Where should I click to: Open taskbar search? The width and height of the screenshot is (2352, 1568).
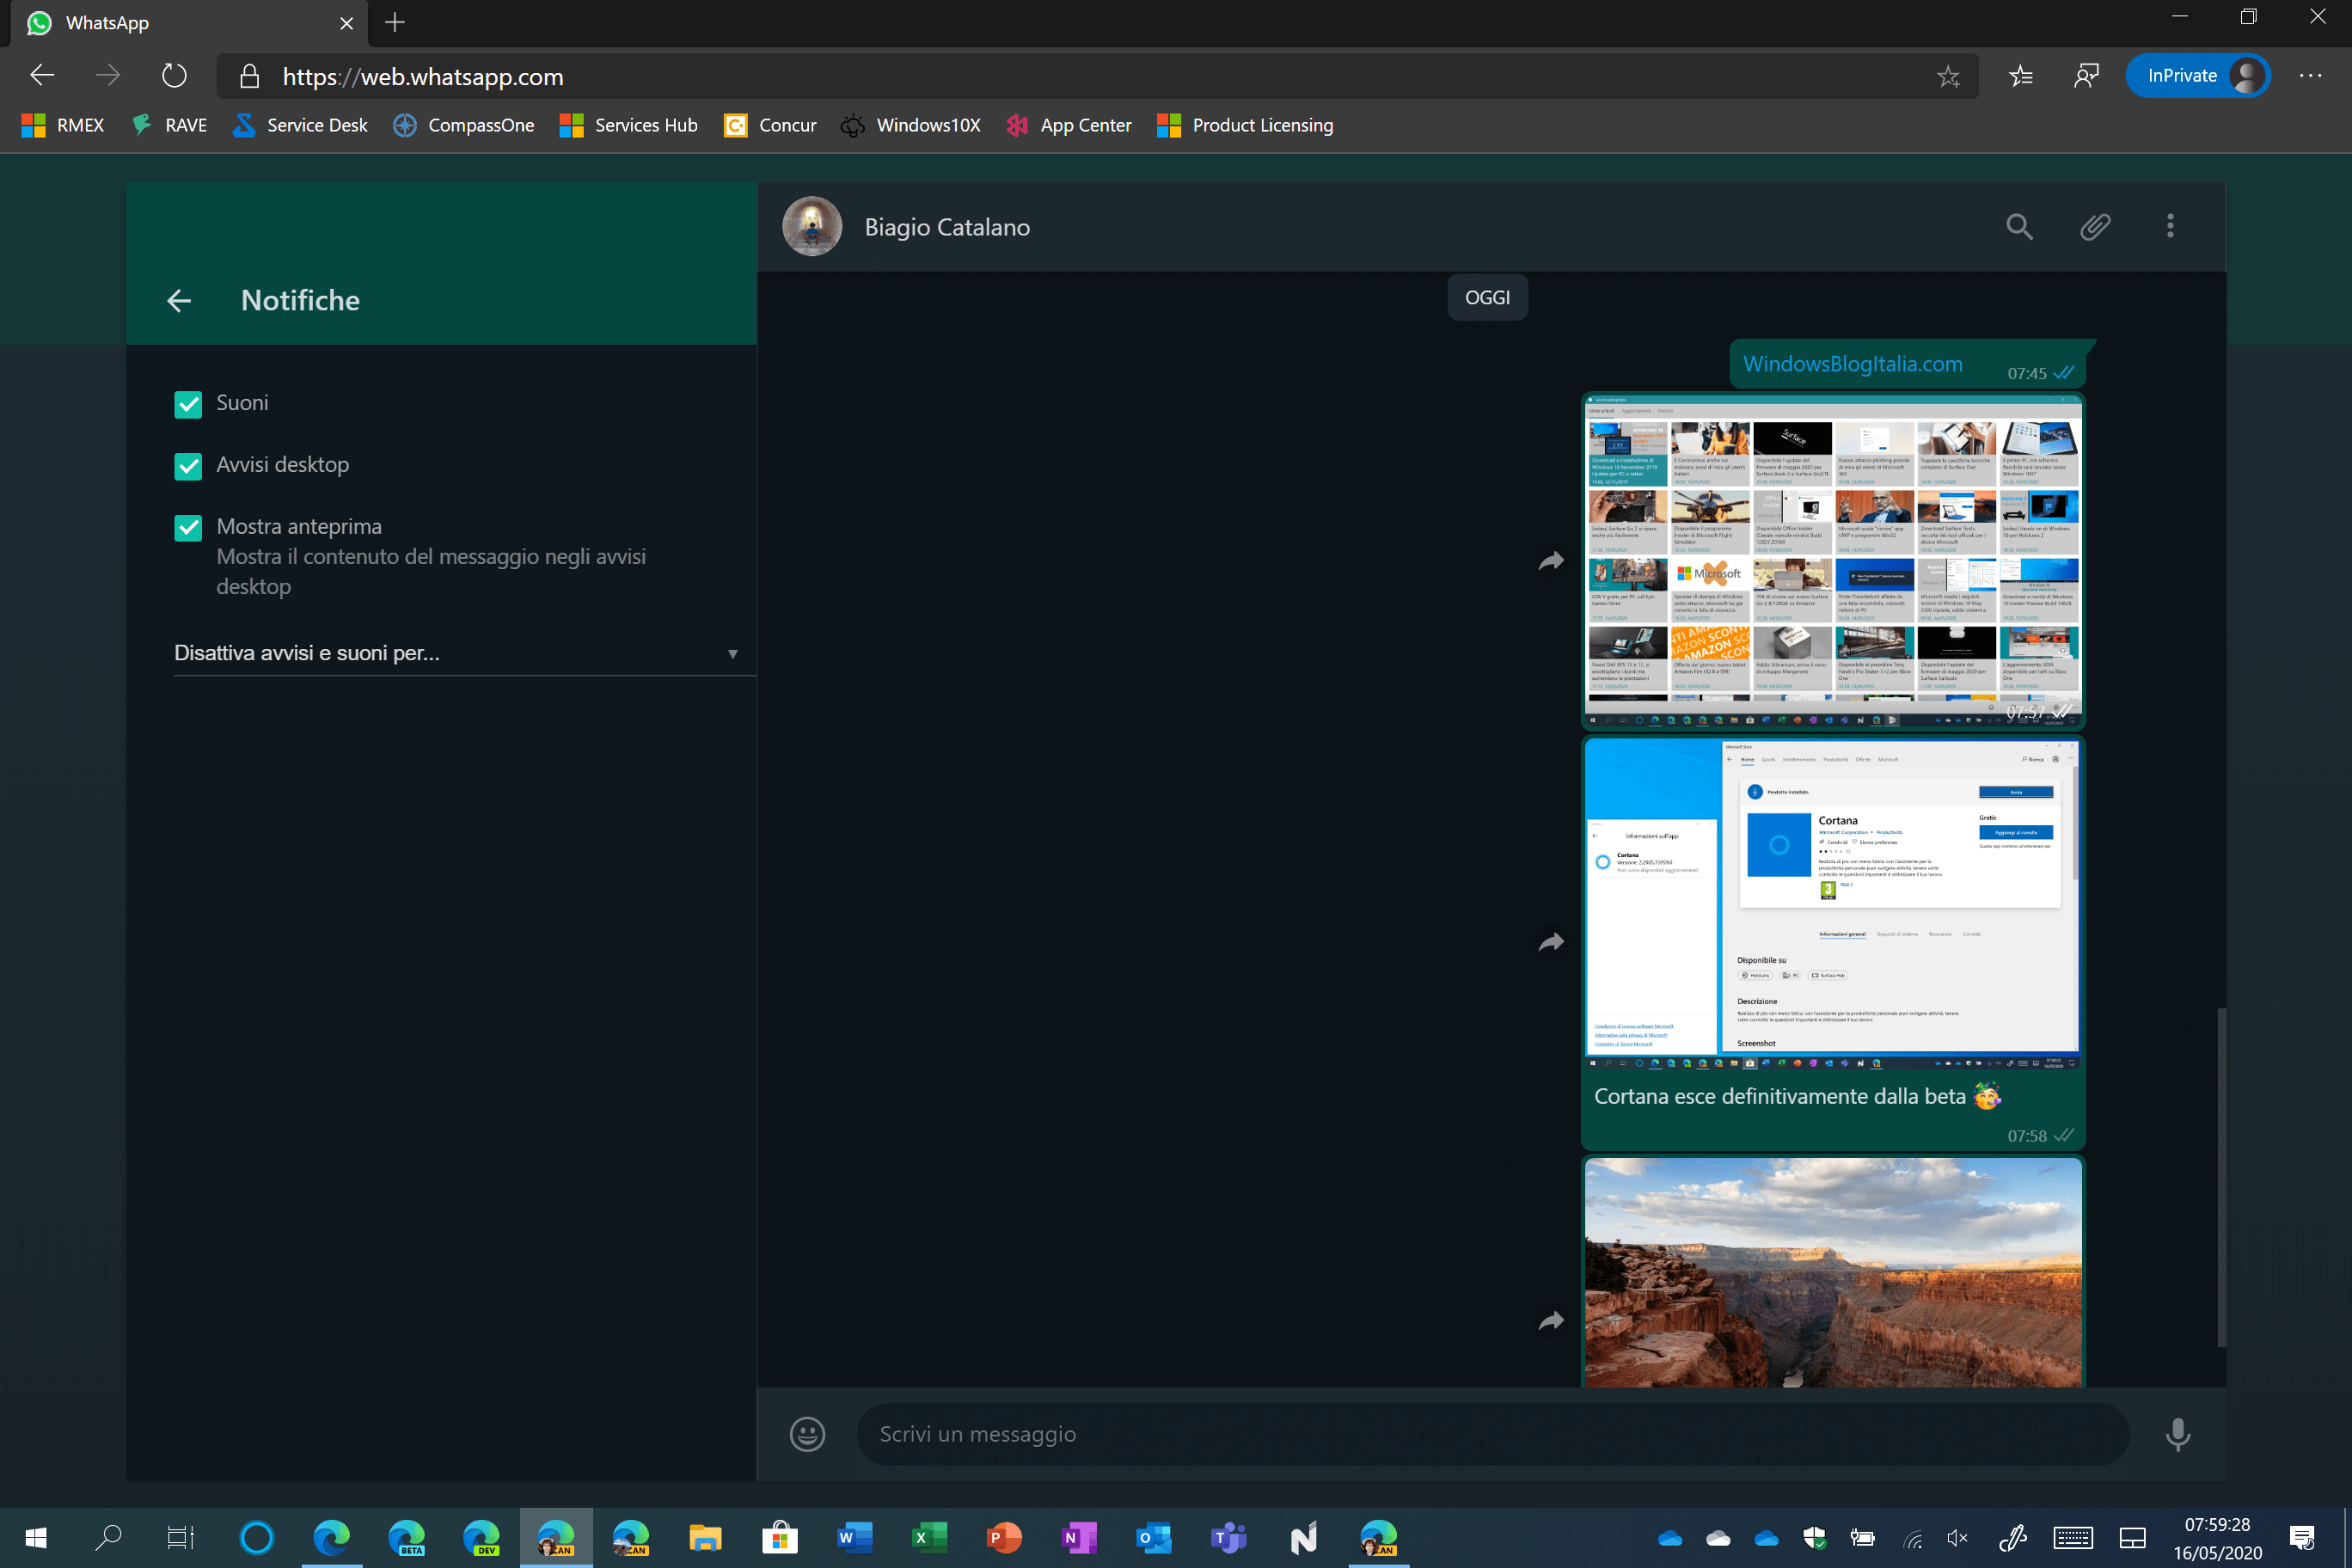coord(108,1538)
